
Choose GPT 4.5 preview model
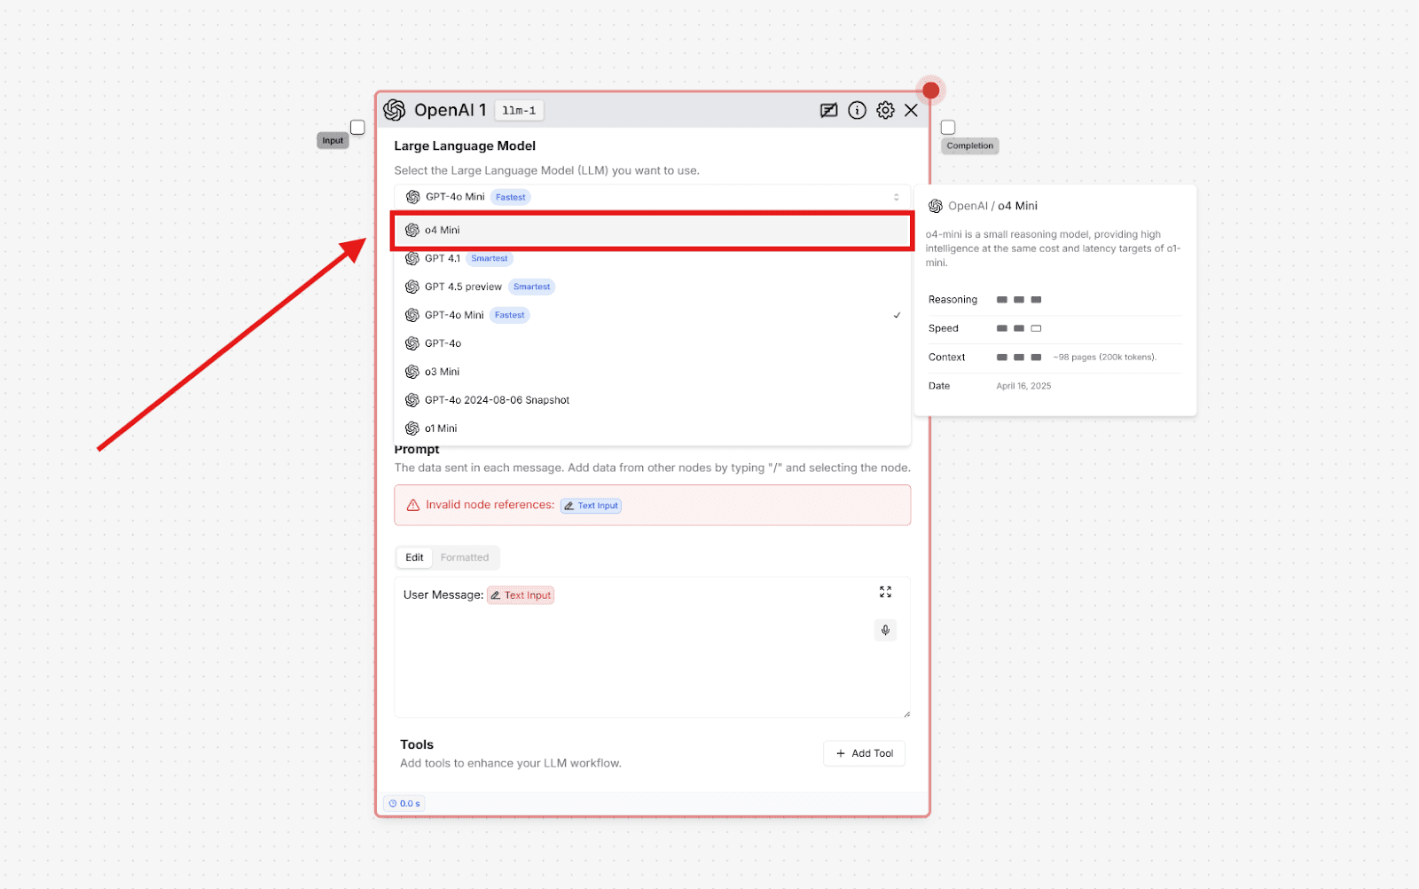click(x=652, y=287)
